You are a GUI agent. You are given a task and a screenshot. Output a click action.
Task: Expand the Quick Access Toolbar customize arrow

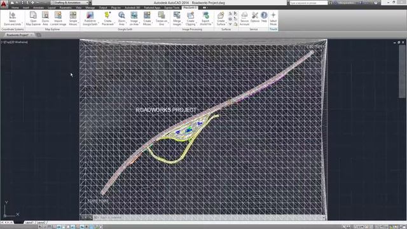pos(90,3)
